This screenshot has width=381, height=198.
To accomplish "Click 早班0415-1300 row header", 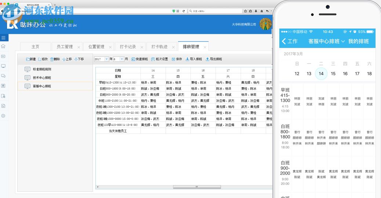I will (x=118, y=82).
